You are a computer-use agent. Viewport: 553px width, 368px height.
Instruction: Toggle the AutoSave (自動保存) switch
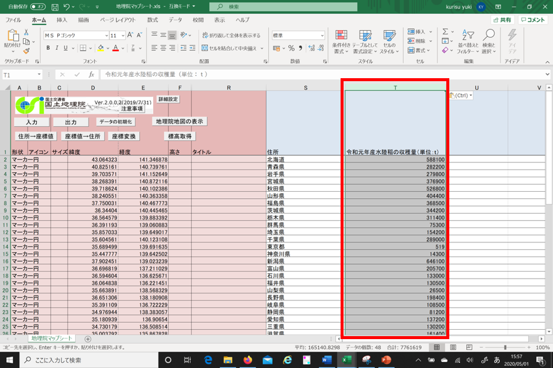[x=38, y=6]
